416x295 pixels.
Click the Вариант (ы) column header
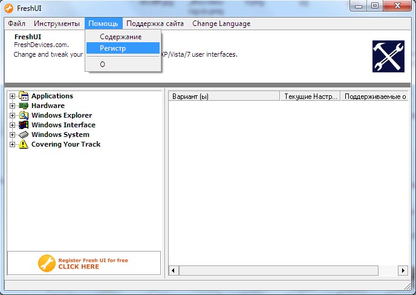[224, 96]
